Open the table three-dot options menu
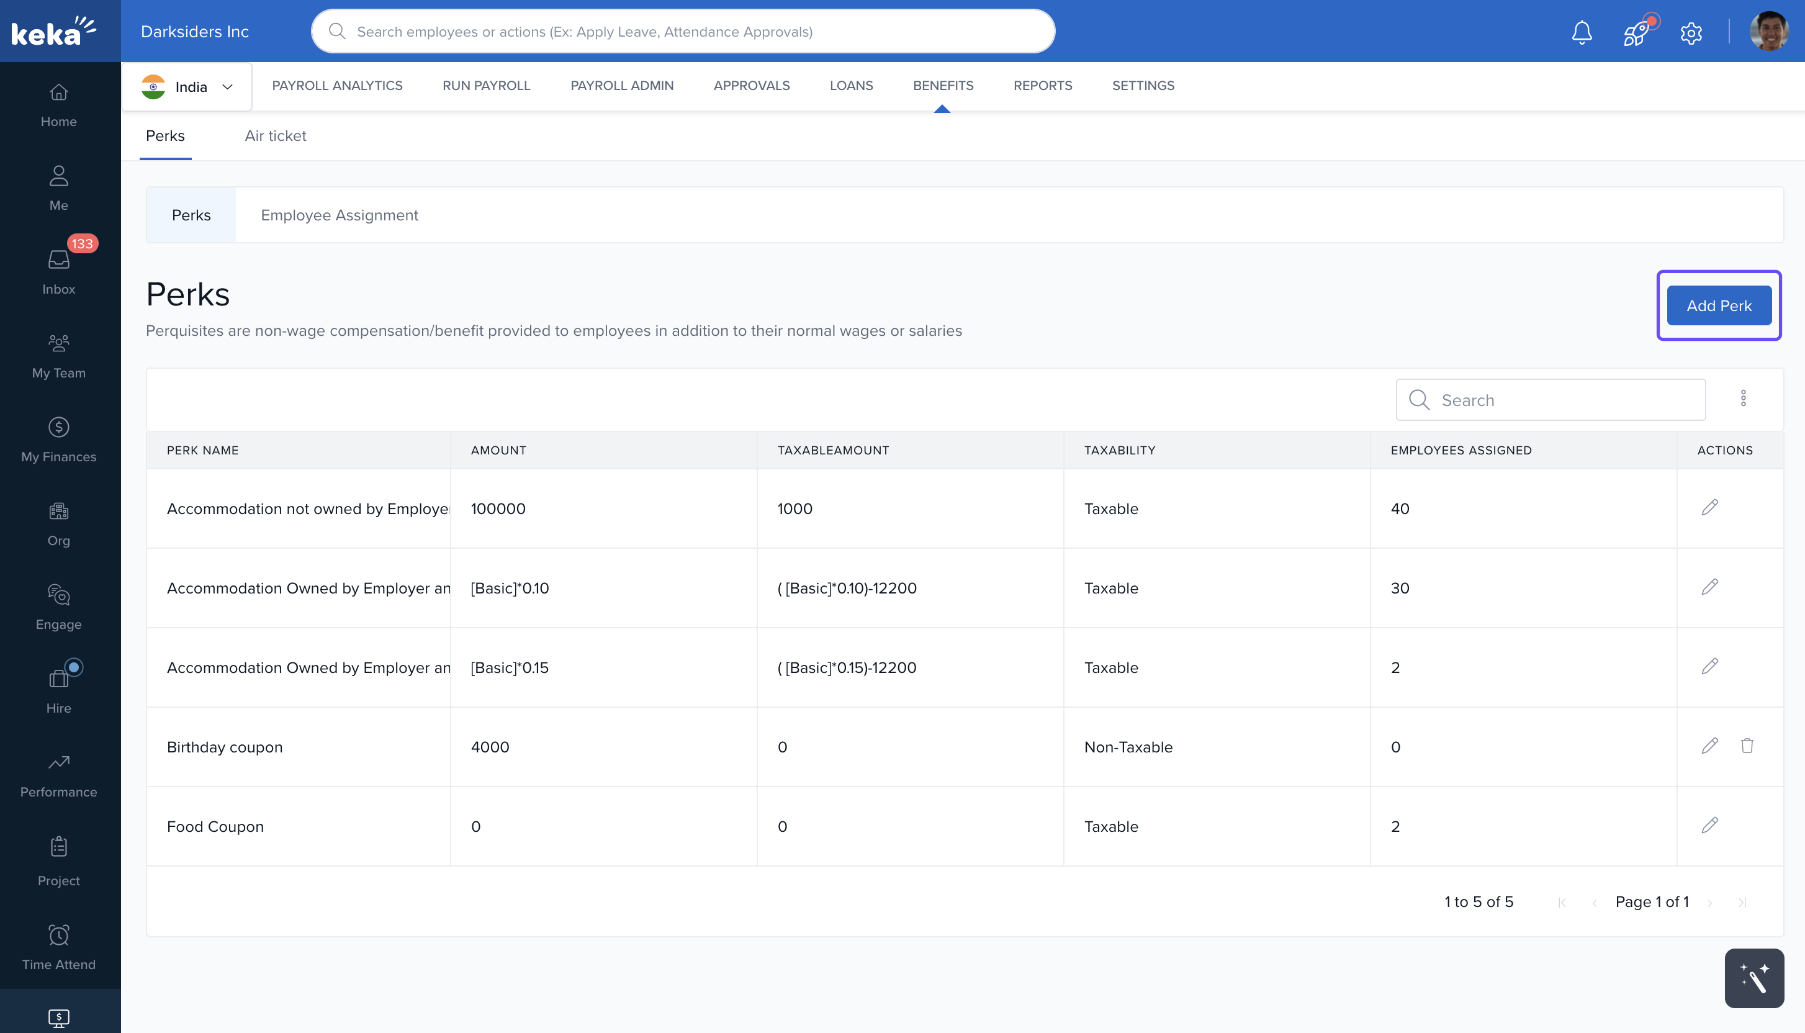The width and height of the screenshot is (1805, 1033). pyautogui.click(x=1742, y=398)
